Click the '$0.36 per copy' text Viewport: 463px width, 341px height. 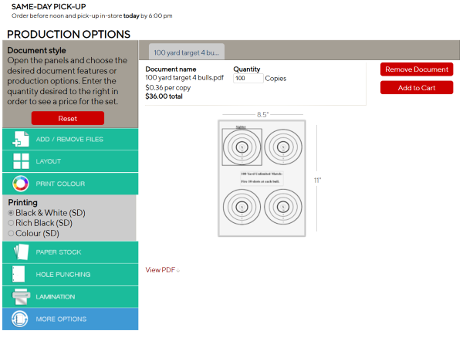pos(167,88)
